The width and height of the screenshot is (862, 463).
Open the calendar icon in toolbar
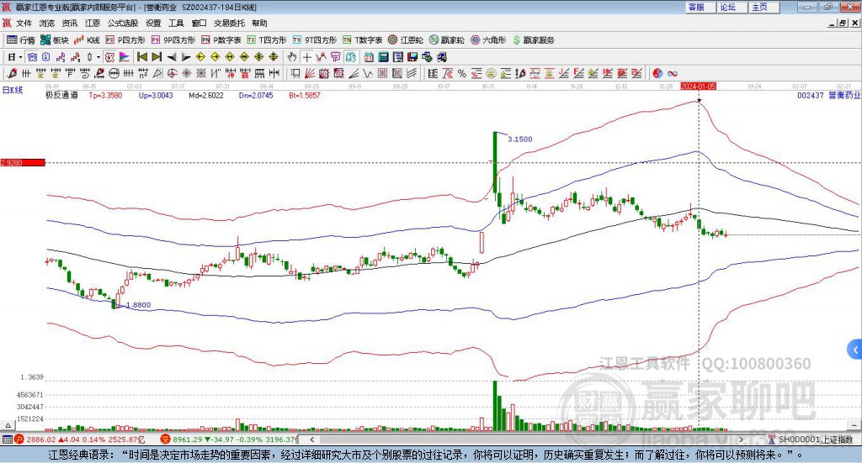coord(369,57)
